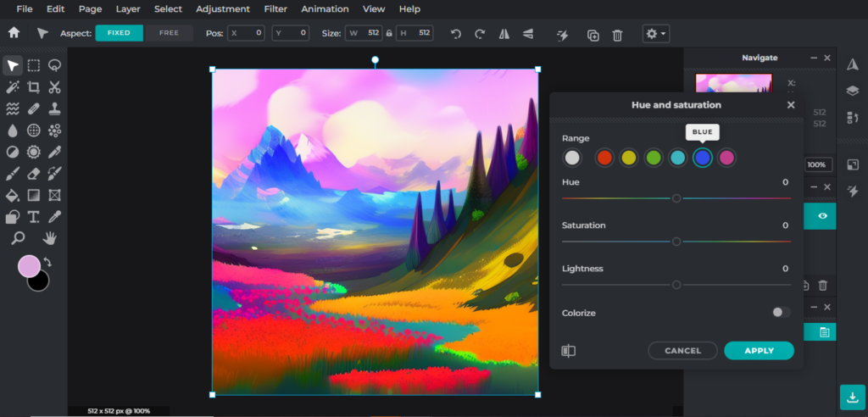Screen dimensions: 868x417
Task: Open the Filter menu
Action: coord(275,8)
